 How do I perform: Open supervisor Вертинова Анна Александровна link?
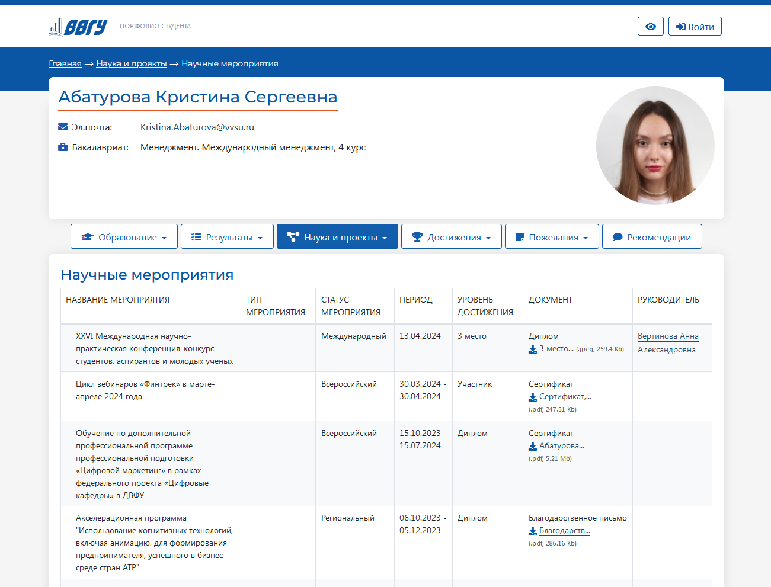[667, 343]
